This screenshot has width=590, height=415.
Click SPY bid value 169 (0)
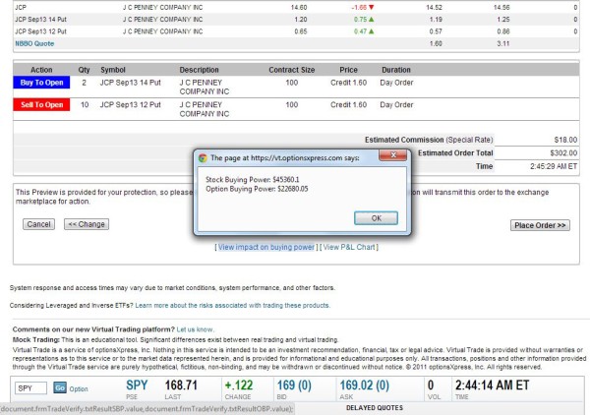click(294, 385)
